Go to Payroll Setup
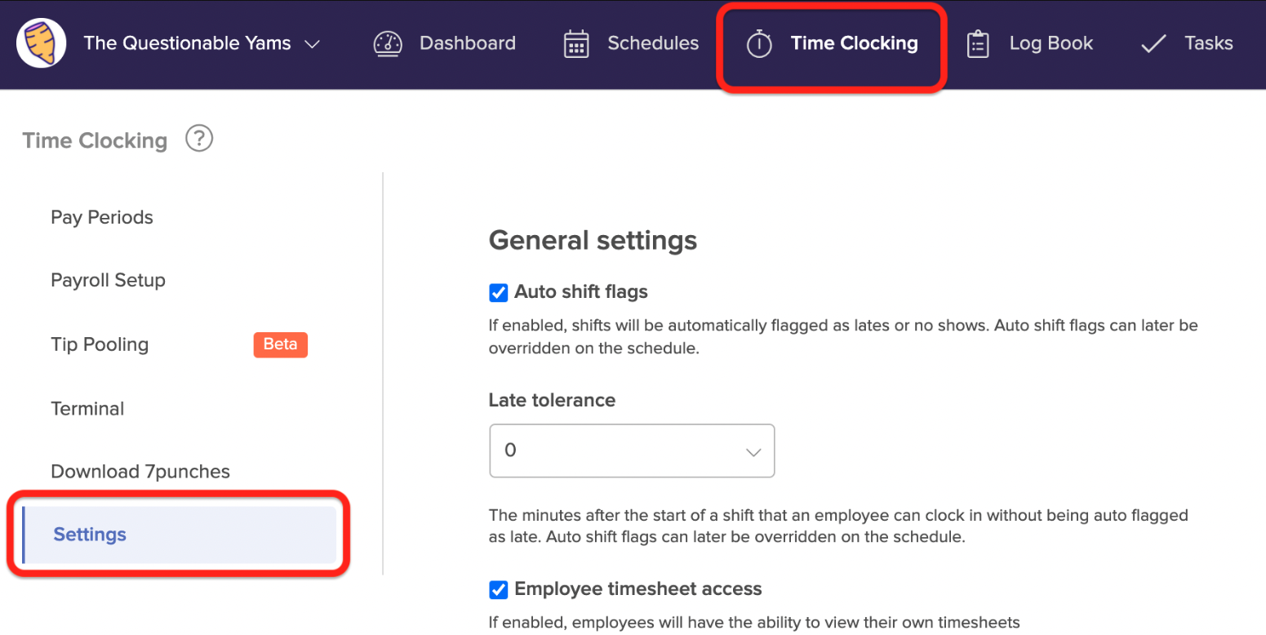 click(108, 280)
